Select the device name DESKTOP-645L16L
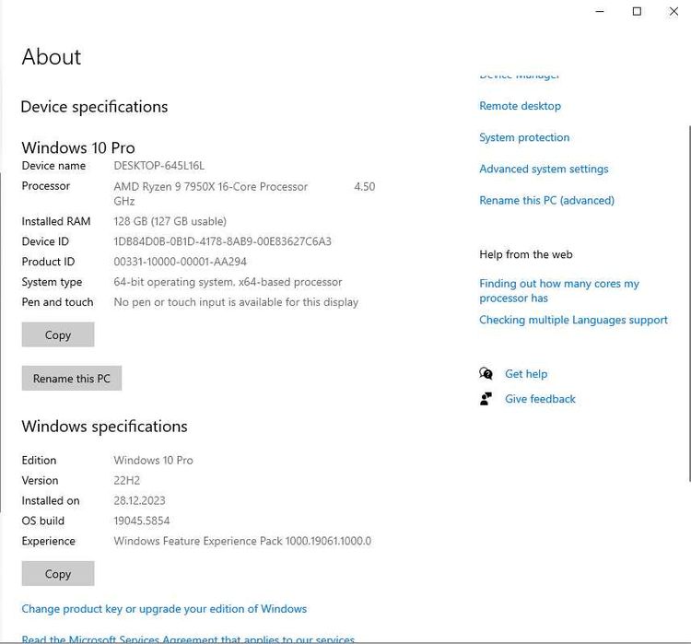Screen dimensions: 691x644 click(159, 166)
